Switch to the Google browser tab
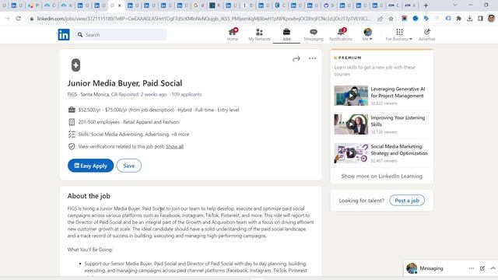Screen dimensions: 498x280 (198, 5)
